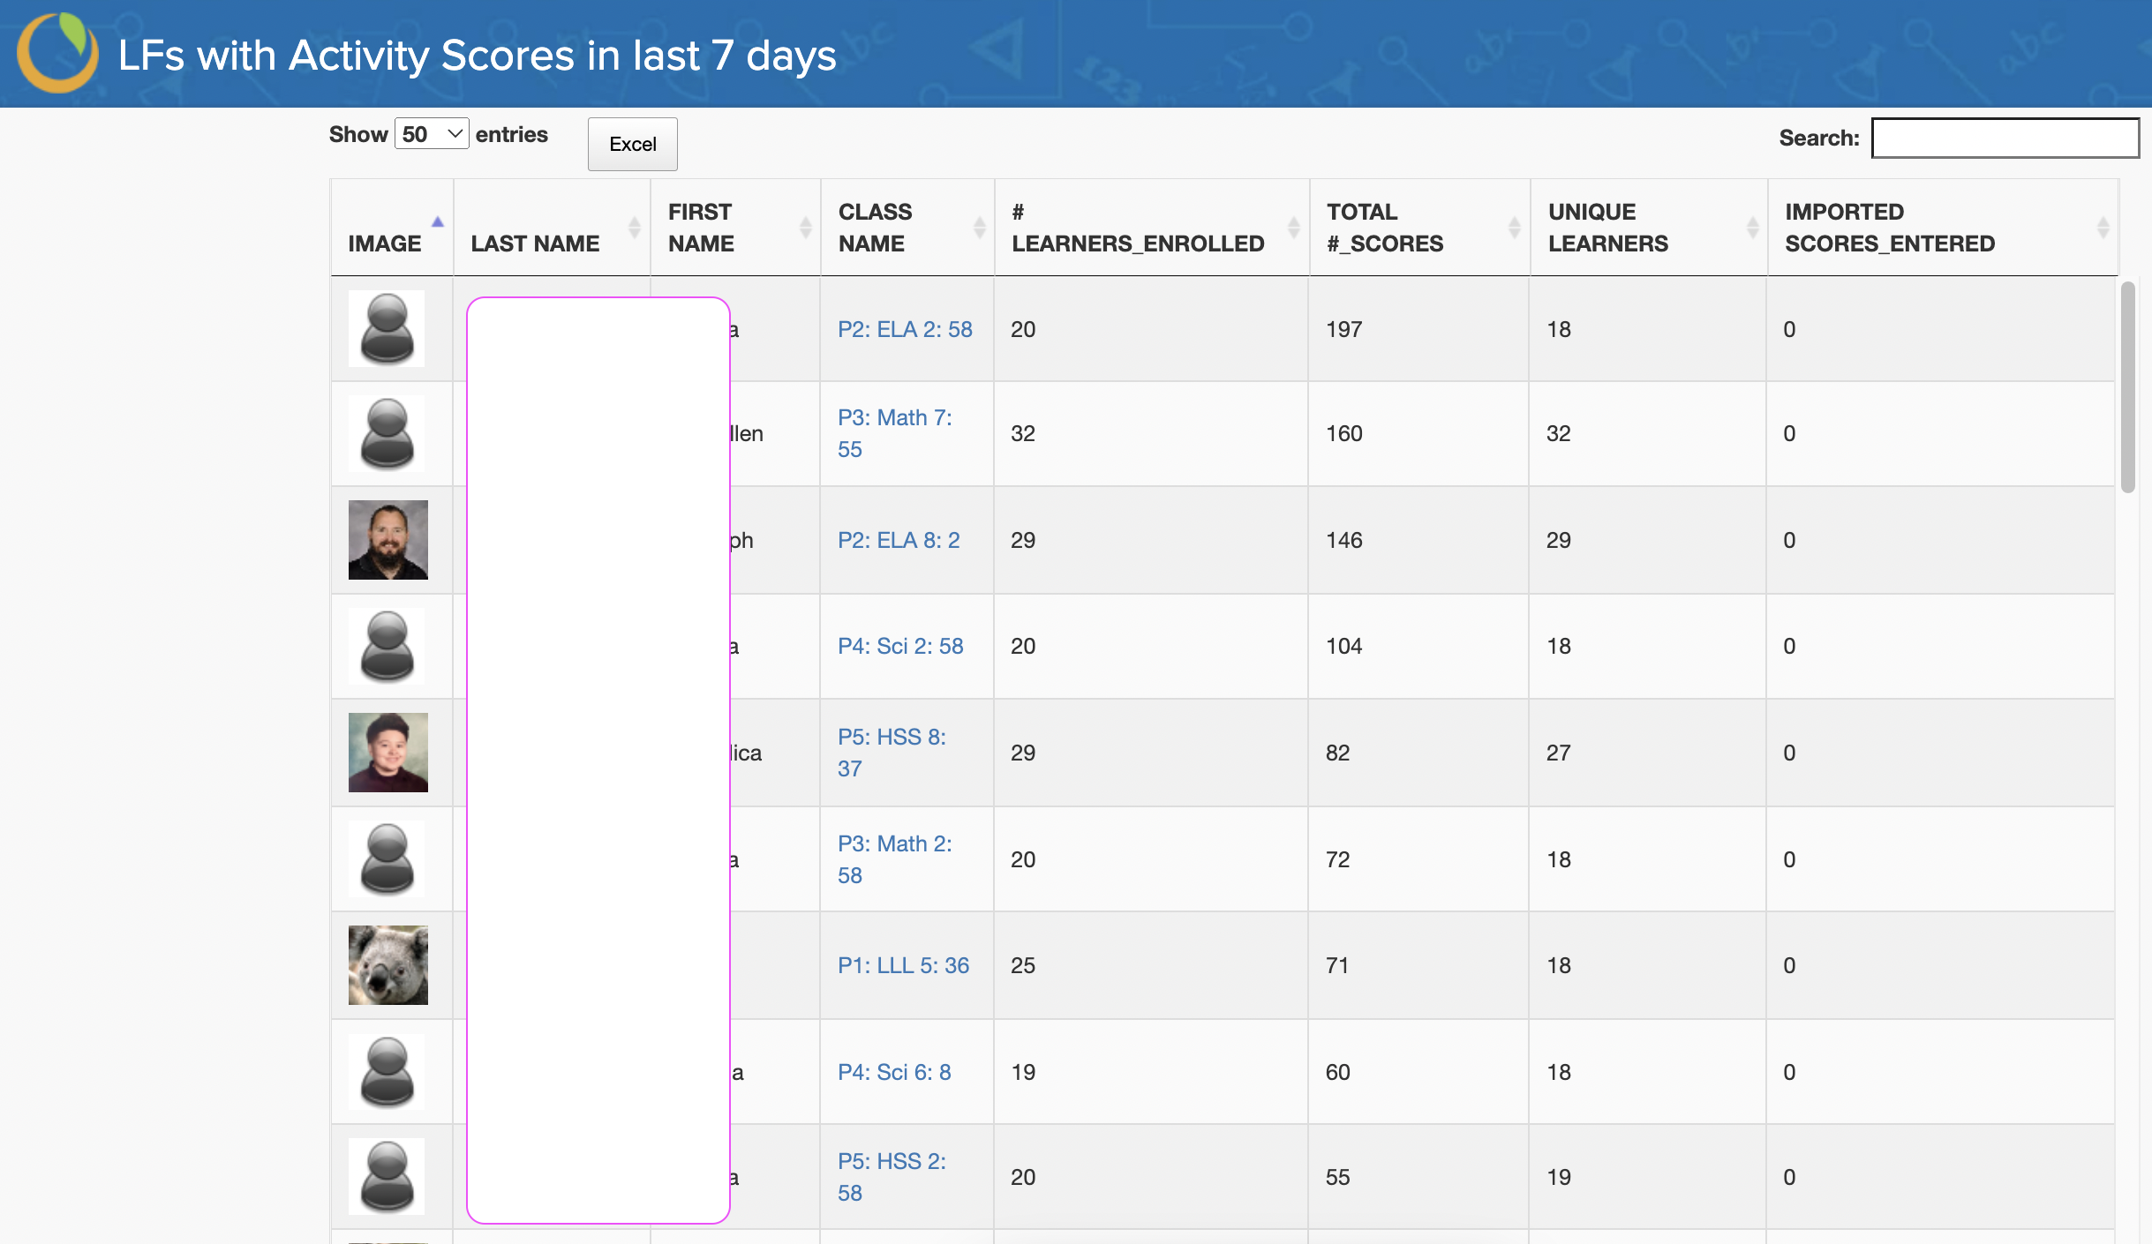Click the koala profile thumbnail
This screenshot has width=2152, height=1244.
388,965
